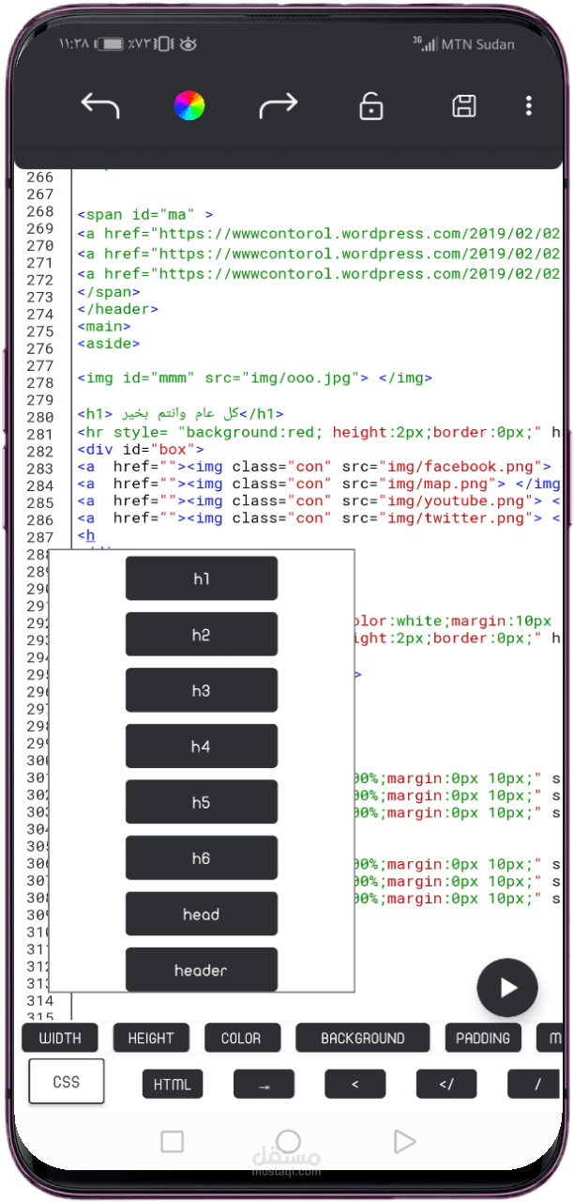This screenshot has height=1202, width=574.
Task: Open the color wheel picker
Action: (189, 106)
